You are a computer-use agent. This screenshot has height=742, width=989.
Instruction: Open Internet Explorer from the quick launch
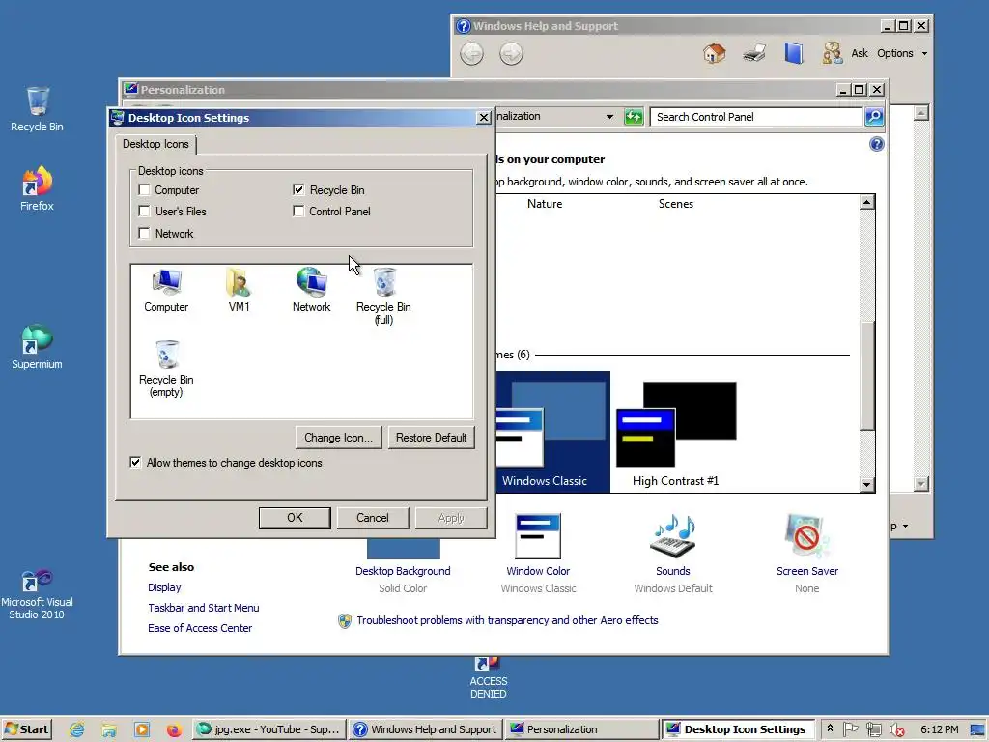coord(77,729)
